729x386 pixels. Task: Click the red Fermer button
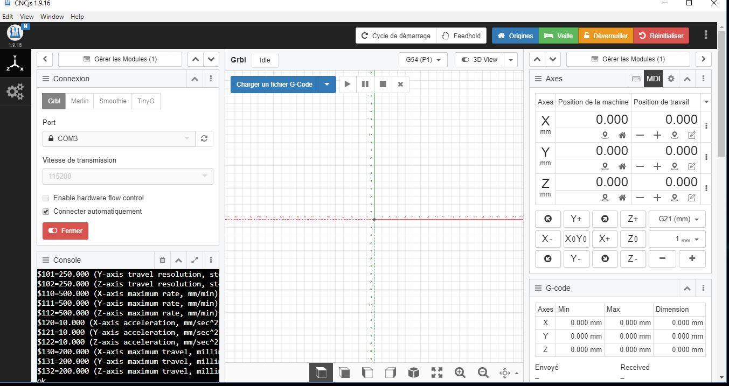(x=65, y=231)
